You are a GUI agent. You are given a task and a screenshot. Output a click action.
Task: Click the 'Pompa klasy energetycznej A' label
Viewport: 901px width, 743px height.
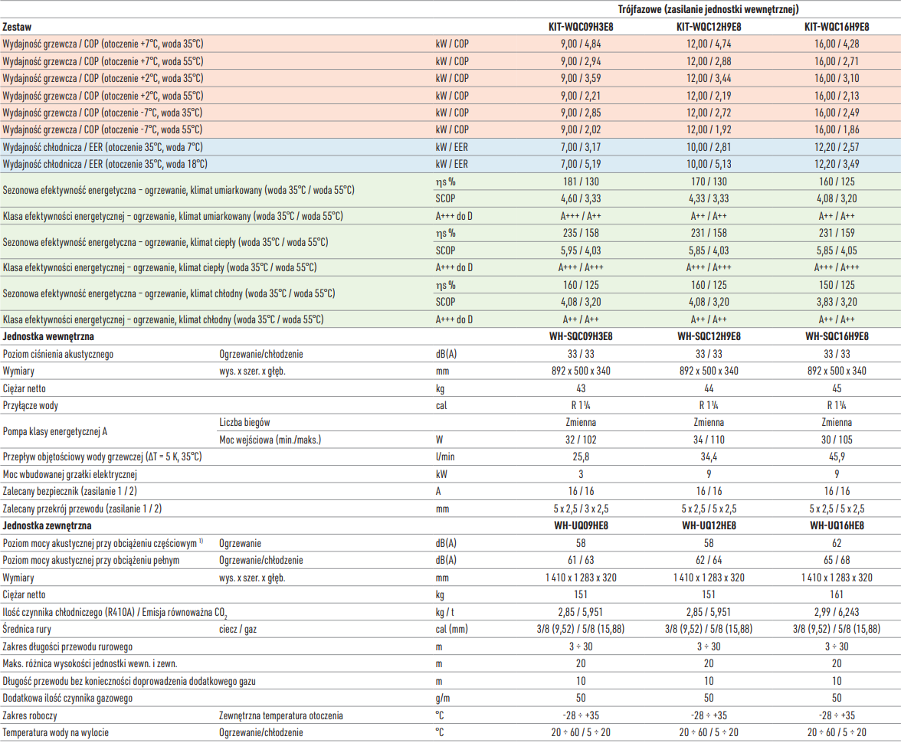tap(54, 431)
